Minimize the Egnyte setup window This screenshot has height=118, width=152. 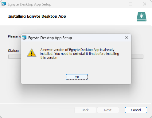coord(117,4)
